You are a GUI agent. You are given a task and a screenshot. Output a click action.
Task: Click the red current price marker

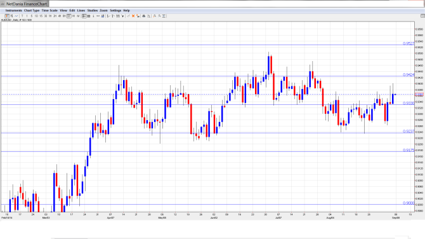pyautogui.click(x=419, y=95)
